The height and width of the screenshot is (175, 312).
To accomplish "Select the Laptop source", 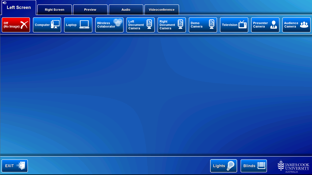I will [x=78, y=25].
